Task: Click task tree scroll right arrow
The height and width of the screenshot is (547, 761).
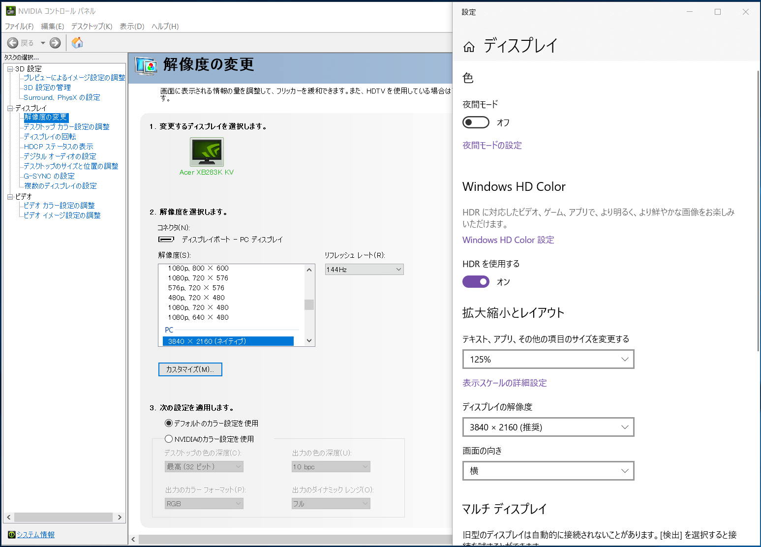Action: pos(120,517)
